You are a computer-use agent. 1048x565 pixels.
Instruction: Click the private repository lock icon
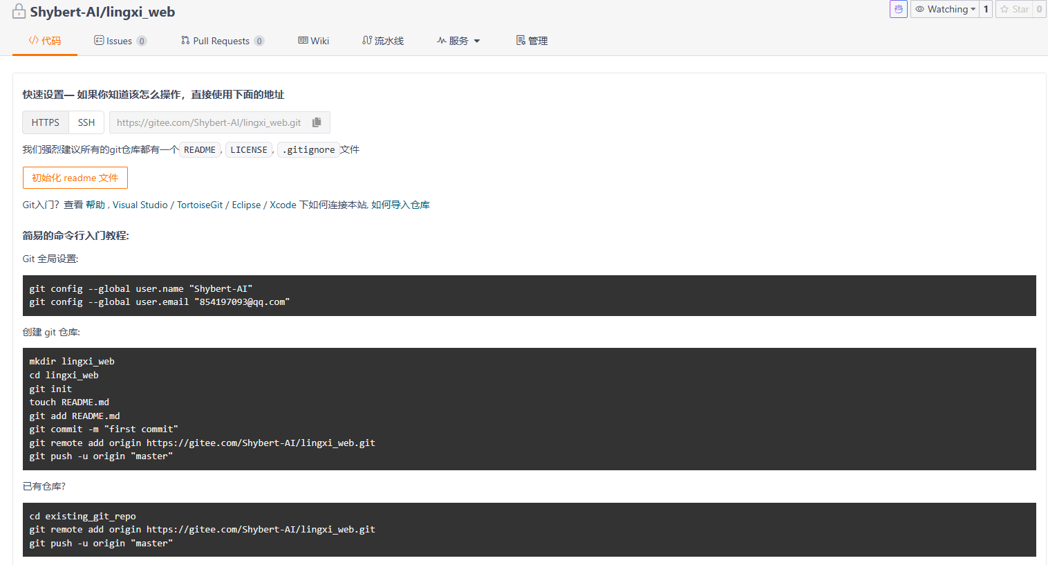(x=19, y=12)
